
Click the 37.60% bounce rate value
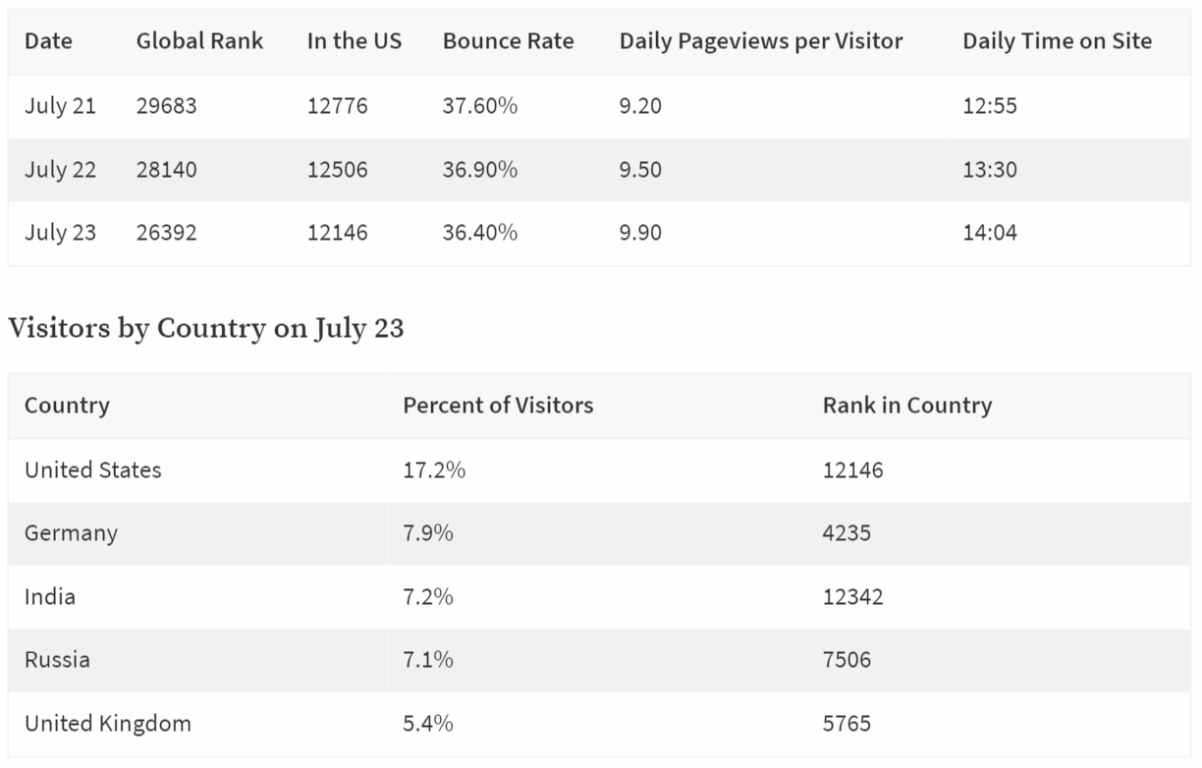pos(479,106)
